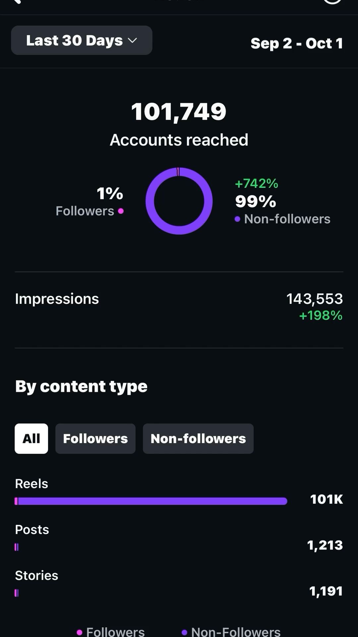
Task: Tap the purple Non-followers legend dot by 99%
Action: [x=237, y=219]
